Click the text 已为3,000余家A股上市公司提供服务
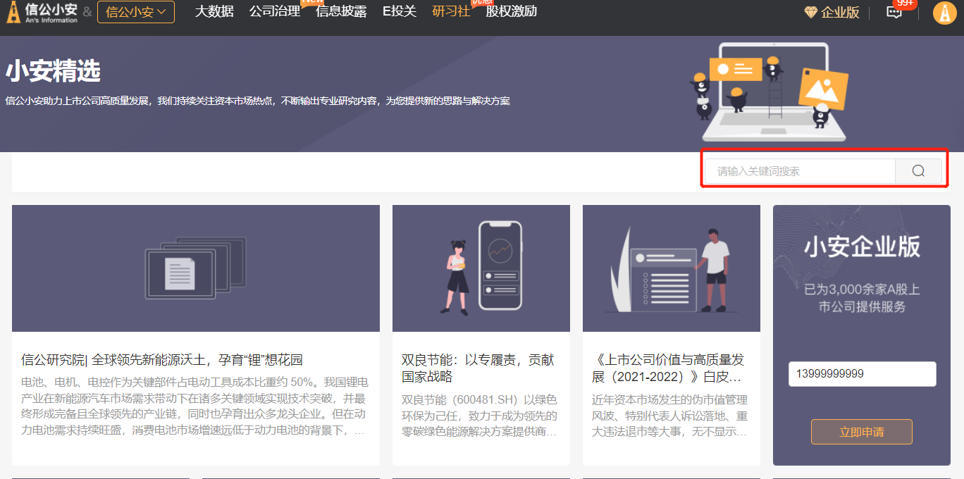Viewport: 964px width, 479px height. click(x=862, y=298)
